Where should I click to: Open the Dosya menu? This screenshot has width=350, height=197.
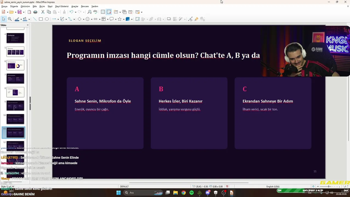(4, 6)
